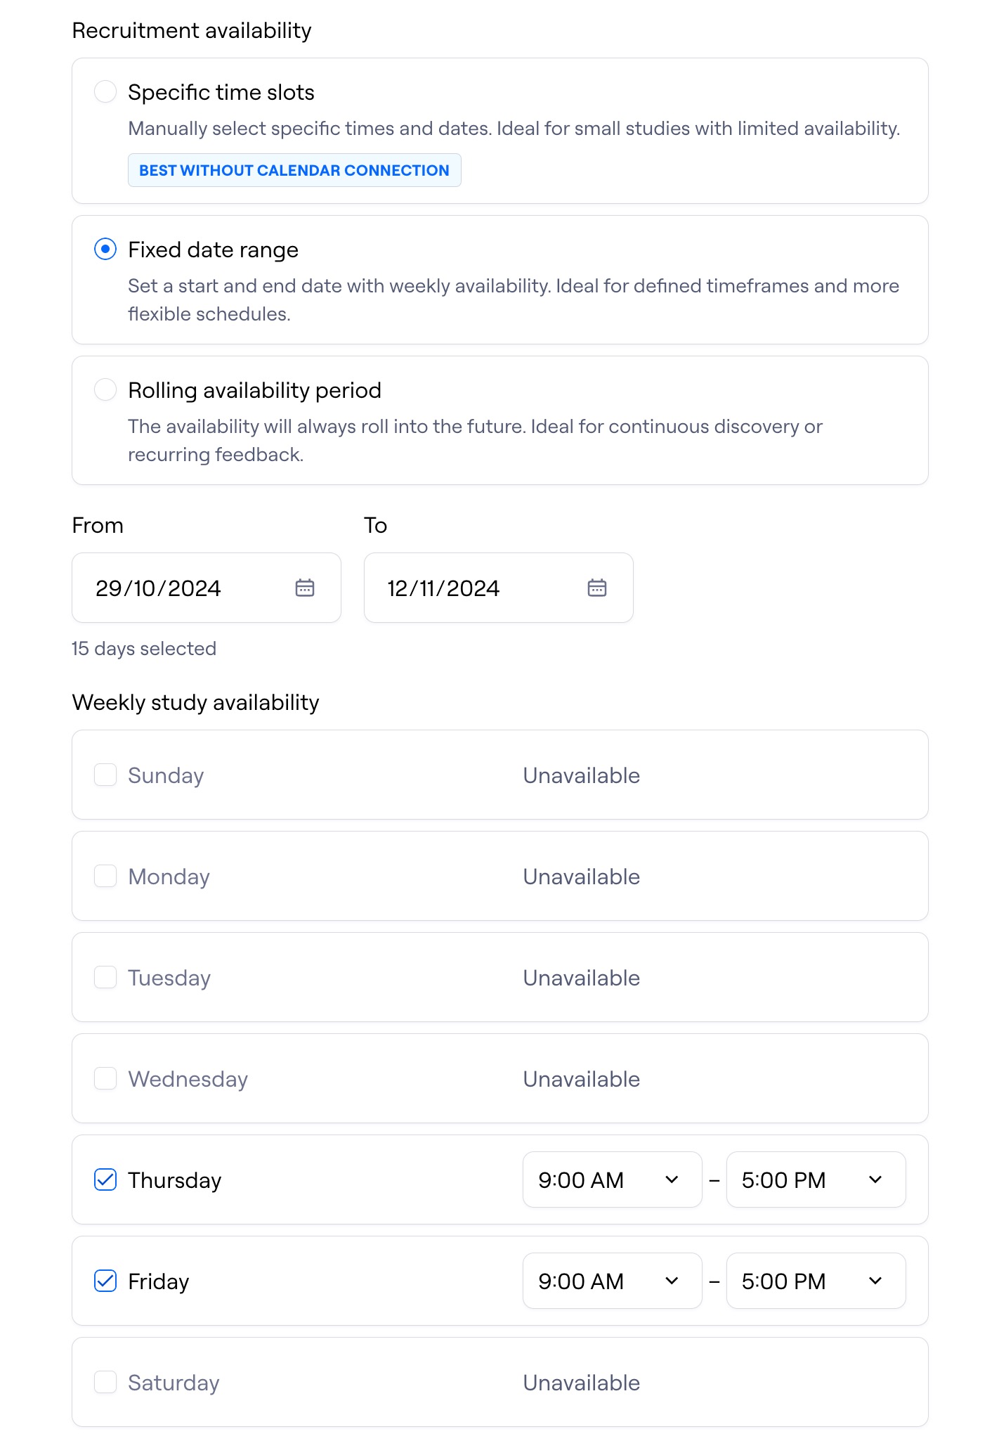Choose Rolling availability period option
Screen dimensions: 1006x1448
(x=105, y=389)
